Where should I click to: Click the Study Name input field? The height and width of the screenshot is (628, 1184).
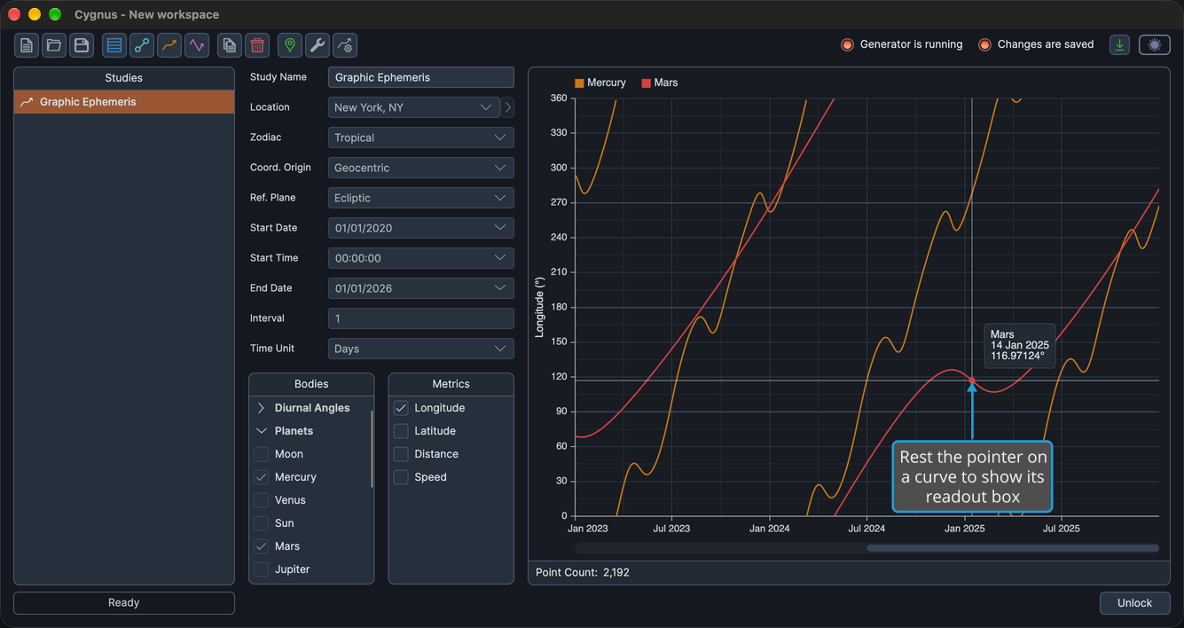click(421, 77)
